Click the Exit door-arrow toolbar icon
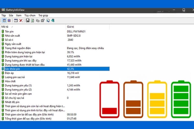The width and height of the screenshot is (194, 129). click(x=53, y=20)
